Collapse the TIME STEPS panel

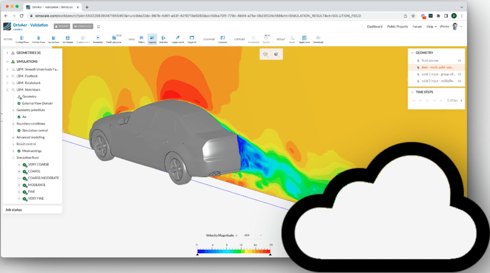coord(412,92)
